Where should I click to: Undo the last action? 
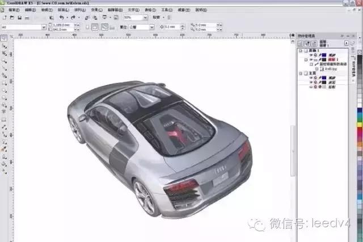tap(62, 18)
